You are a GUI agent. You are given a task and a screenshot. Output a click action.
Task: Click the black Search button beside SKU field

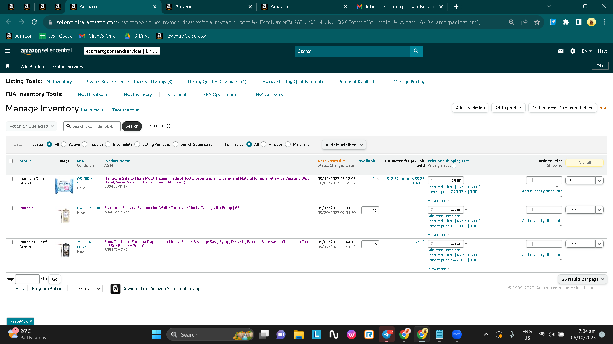132,126
